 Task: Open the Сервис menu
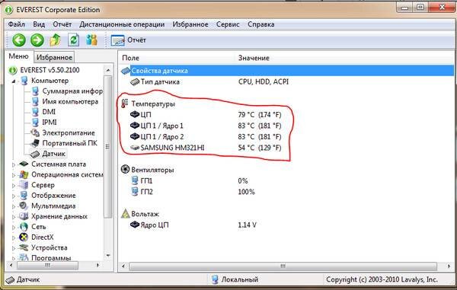[x=228, y=24]
